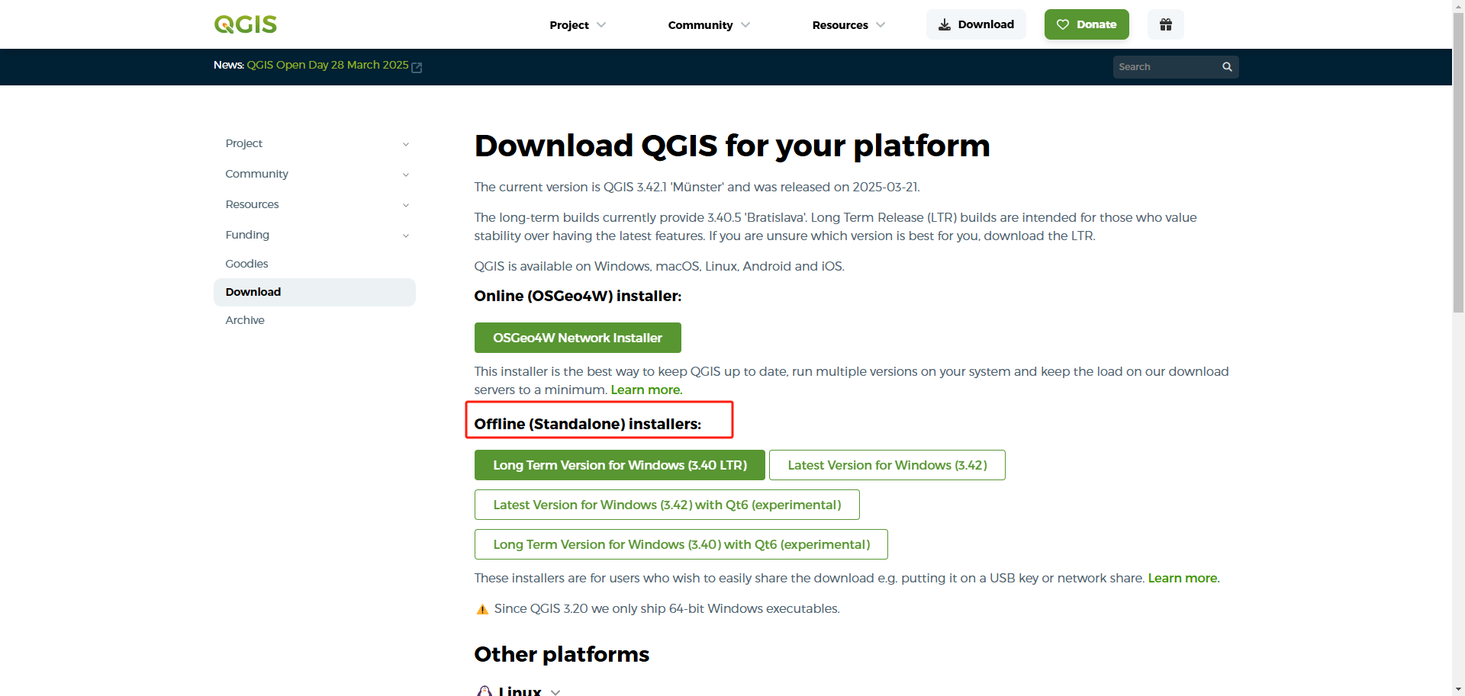Click the 'Download QGIS for your platform' heading
This screenshot has width=1465, height=696.
point(732,146)
